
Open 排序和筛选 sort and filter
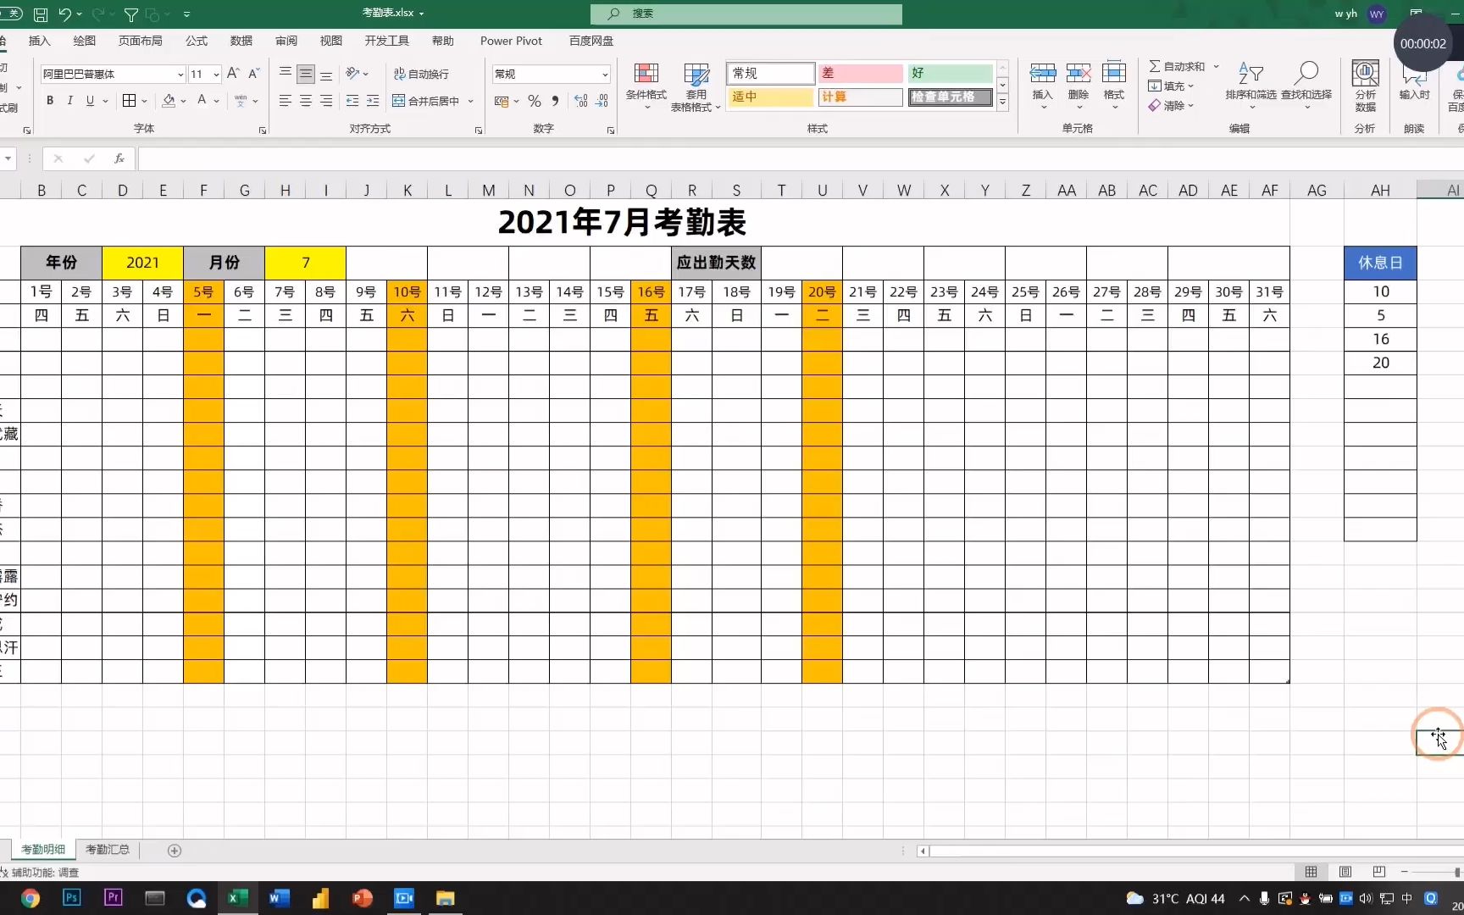(1251, 85)
